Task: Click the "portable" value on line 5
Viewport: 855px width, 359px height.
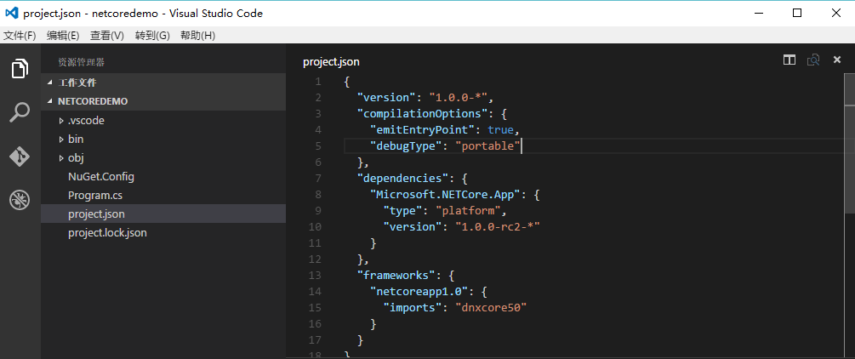Action: point(487,145)
